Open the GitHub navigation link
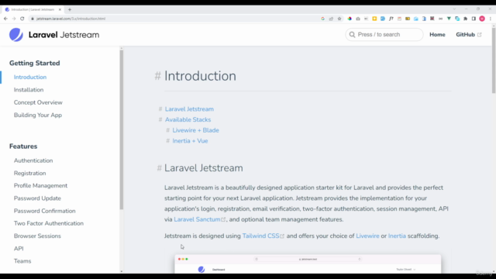Screen dimensions: 496x279 point(468,34)
